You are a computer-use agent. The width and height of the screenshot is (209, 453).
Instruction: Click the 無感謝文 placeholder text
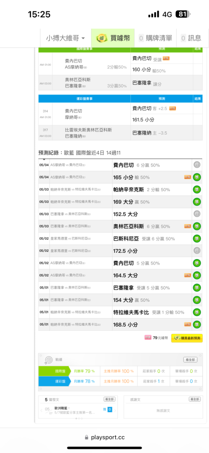coord(163,410)
